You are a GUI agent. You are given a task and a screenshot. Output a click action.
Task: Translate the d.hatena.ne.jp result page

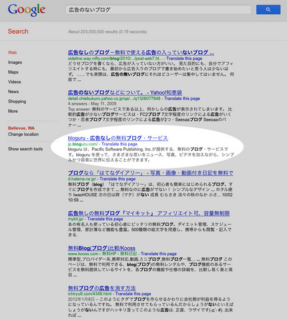117,179
